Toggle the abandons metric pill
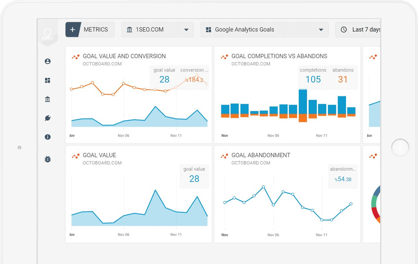 point(343,75)
